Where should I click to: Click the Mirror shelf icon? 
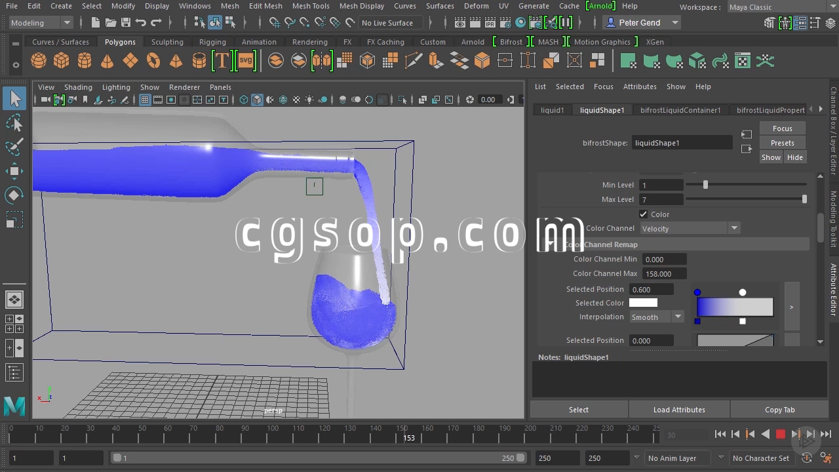click(322, 61)
